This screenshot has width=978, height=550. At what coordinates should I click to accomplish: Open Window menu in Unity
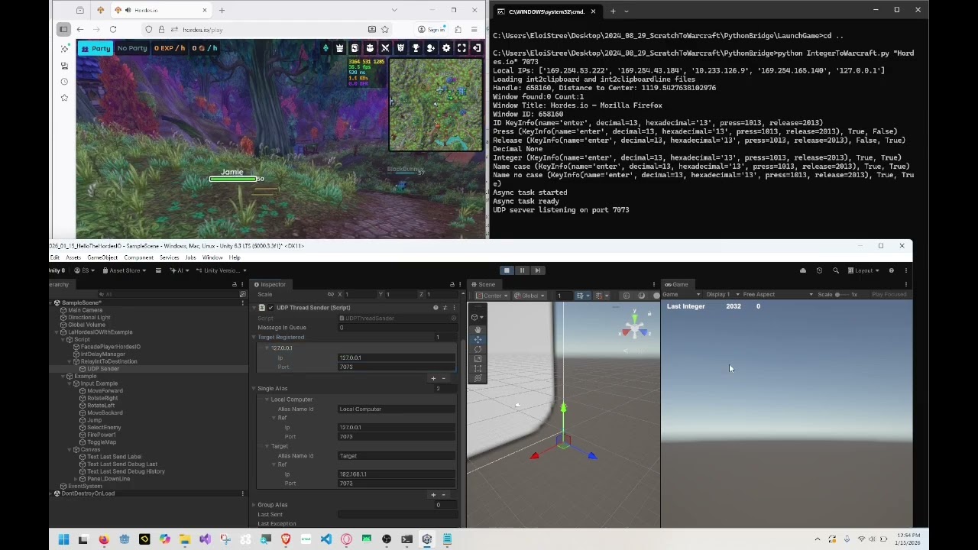click(212, 258)
